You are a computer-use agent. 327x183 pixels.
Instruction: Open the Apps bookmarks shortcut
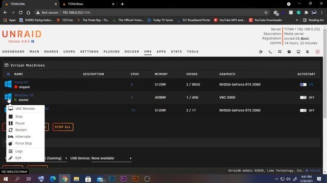click(10, 20)
